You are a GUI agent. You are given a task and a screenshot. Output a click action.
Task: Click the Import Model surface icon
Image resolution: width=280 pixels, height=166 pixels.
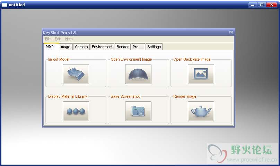click(x=76, y=74)
